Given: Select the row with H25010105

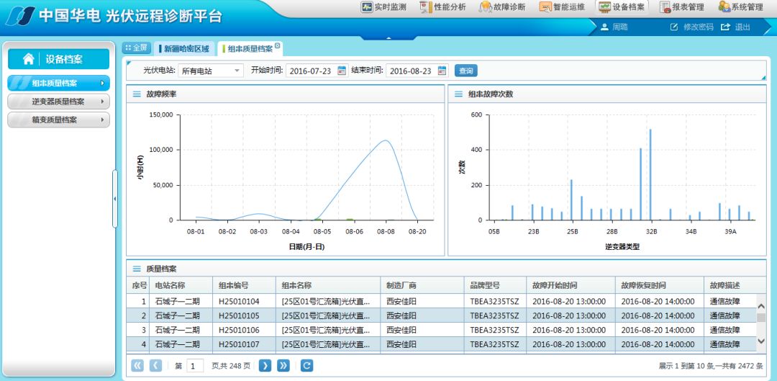Looking at the screenshot, I should point(442,315).
